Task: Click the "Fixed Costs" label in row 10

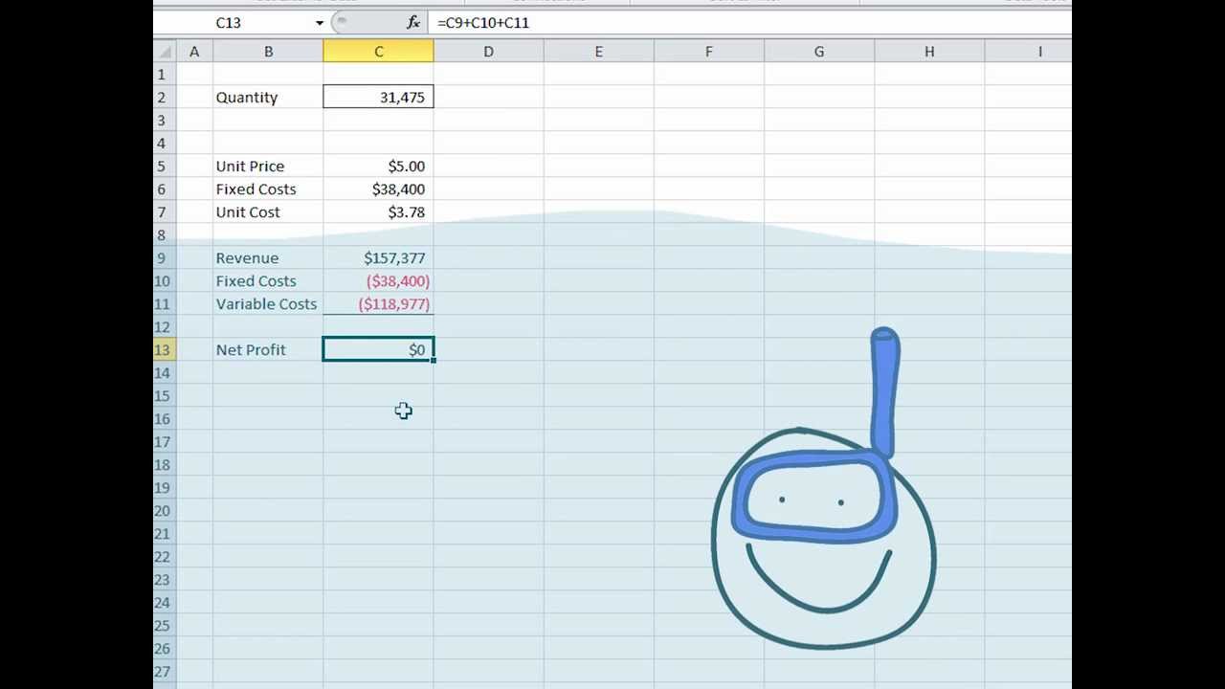Action: 268,281
